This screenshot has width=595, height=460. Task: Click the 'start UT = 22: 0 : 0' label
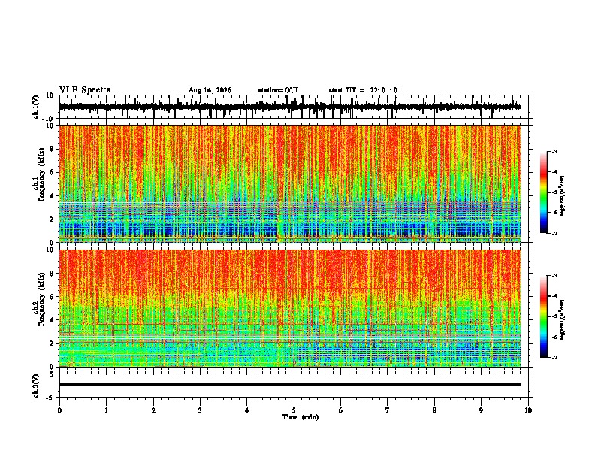point(363,90)
